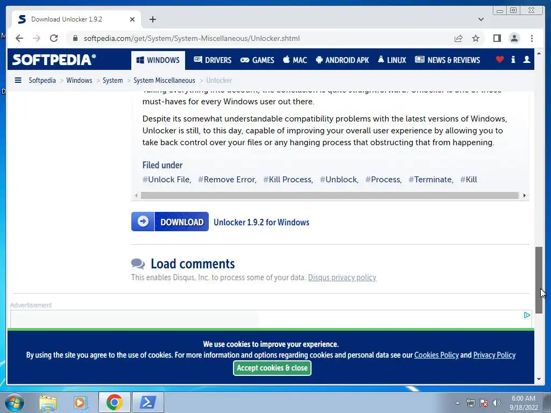The width and height of the screenshot is (551, 413).
Task: Open Chrome profile avatar menu
Action: pos(514,38)
